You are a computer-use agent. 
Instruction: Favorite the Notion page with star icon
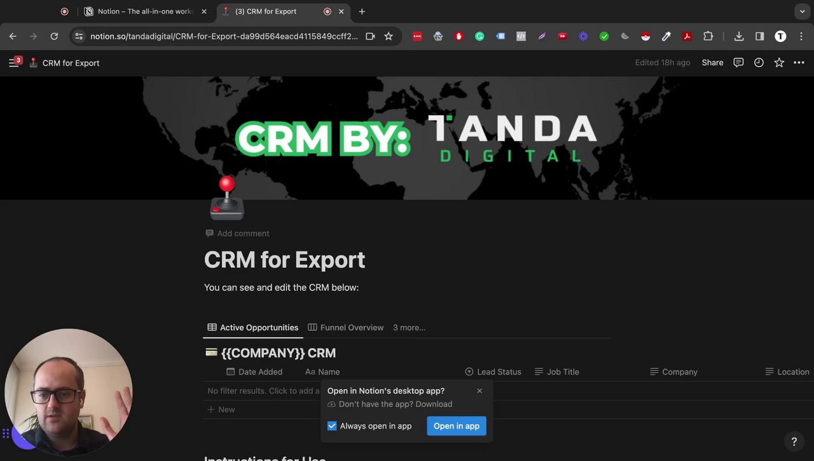point(779,63)
